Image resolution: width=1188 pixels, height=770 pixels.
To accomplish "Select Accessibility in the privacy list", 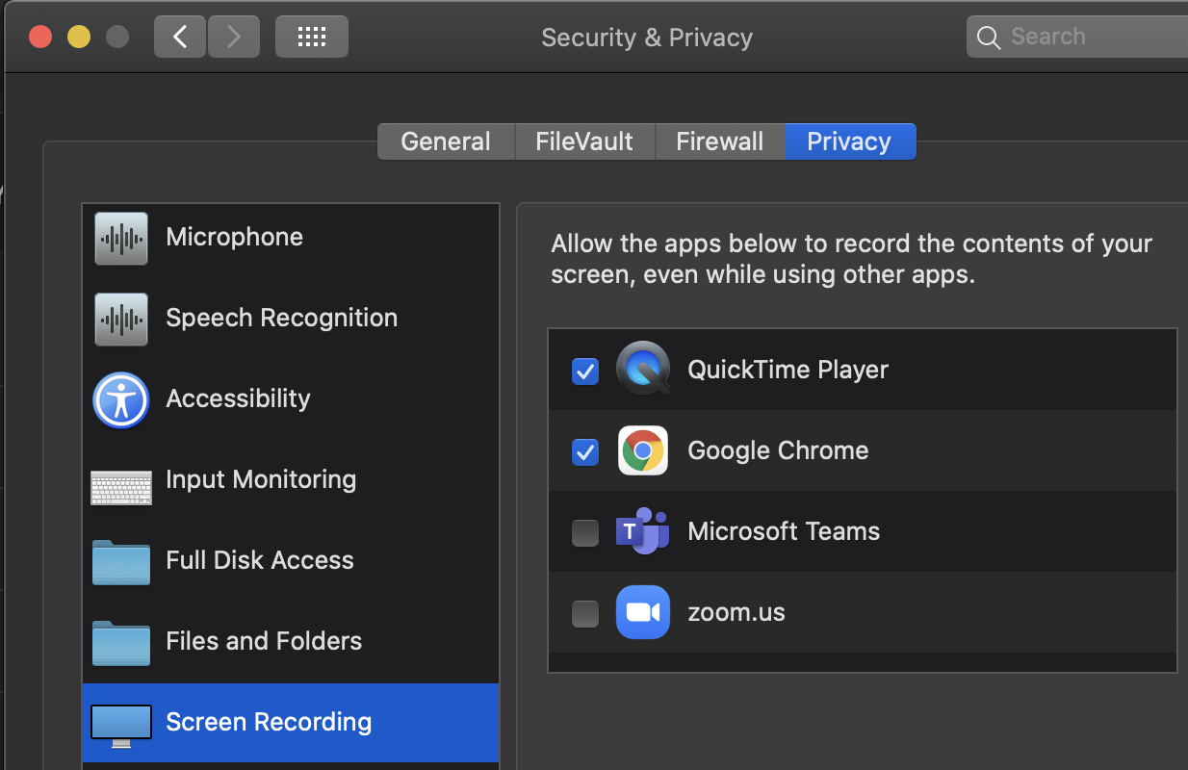I will tap(291, 399).
